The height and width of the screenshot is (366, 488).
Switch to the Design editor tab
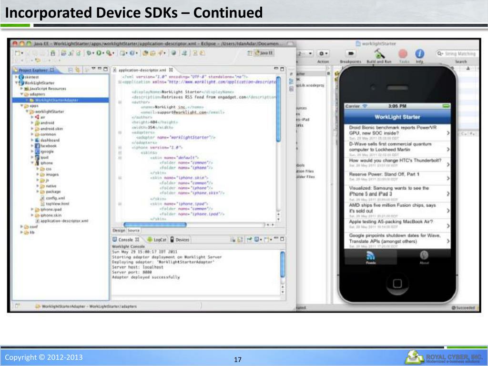[119, 230]
